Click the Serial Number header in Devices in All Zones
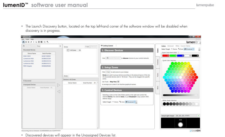Viewport: 225px width, 137px height. [87, 83]
